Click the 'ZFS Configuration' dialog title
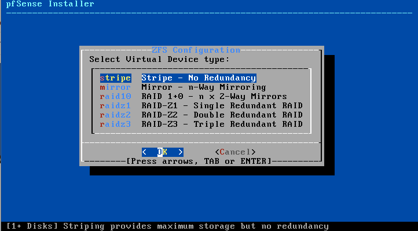Screen dimensions: 418x231 (x=196, y=50)
